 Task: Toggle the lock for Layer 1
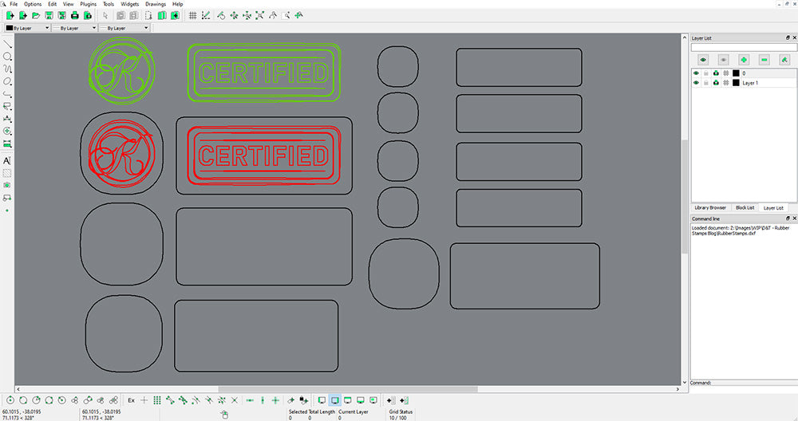[705, 83]
